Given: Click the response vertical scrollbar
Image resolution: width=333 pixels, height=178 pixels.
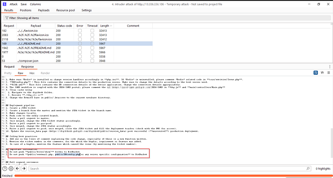Looking at the screenshot, I should point(332,142).
